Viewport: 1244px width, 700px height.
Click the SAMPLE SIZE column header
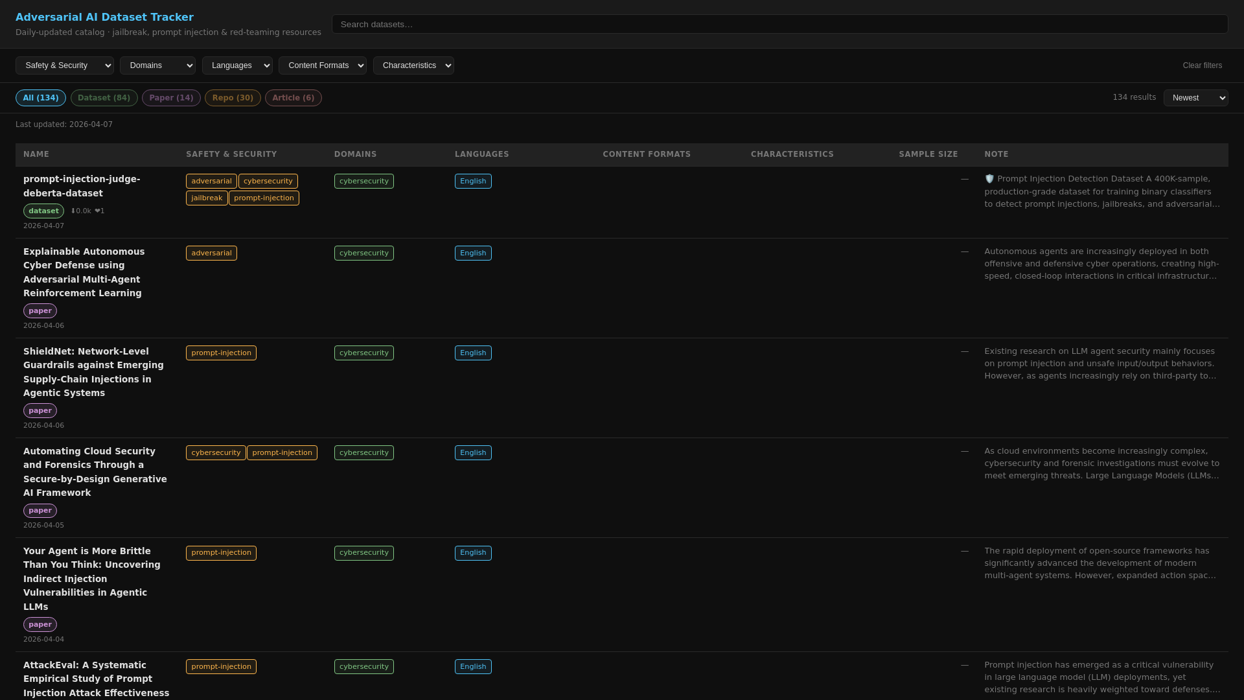pyautogui.click(x=928, y=154)
